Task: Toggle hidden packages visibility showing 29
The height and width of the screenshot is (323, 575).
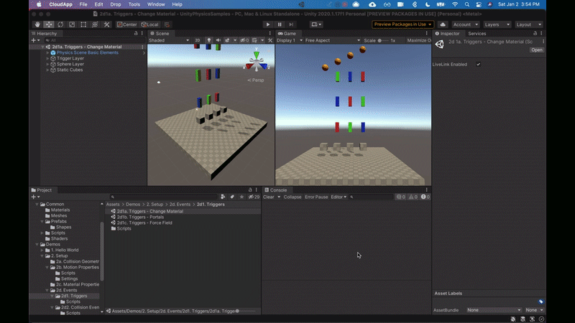Action: point(254,197)
